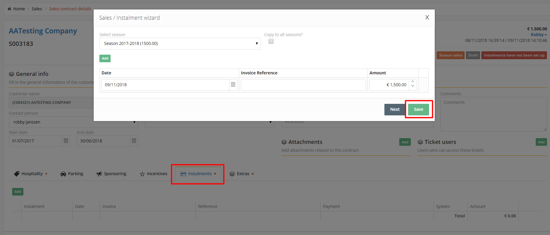This screenshot has height=235, width=550.
Task: Toggle Copy to all seasons checkbox
Action: (x=271, y=42)
